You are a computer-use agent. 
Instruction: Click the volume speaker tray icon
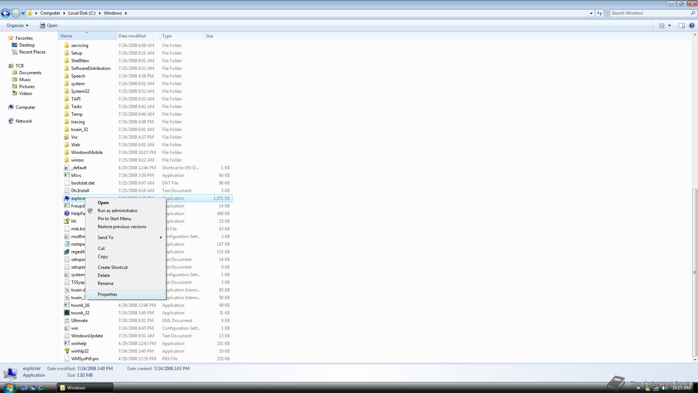coord(665,388)
